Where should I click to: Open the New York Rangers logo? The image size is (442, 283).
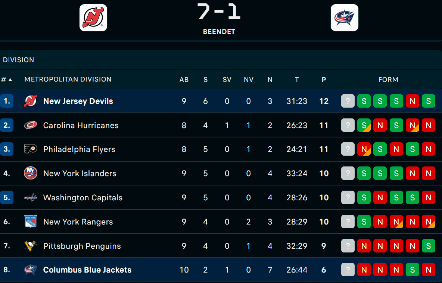tap(31, 222)
